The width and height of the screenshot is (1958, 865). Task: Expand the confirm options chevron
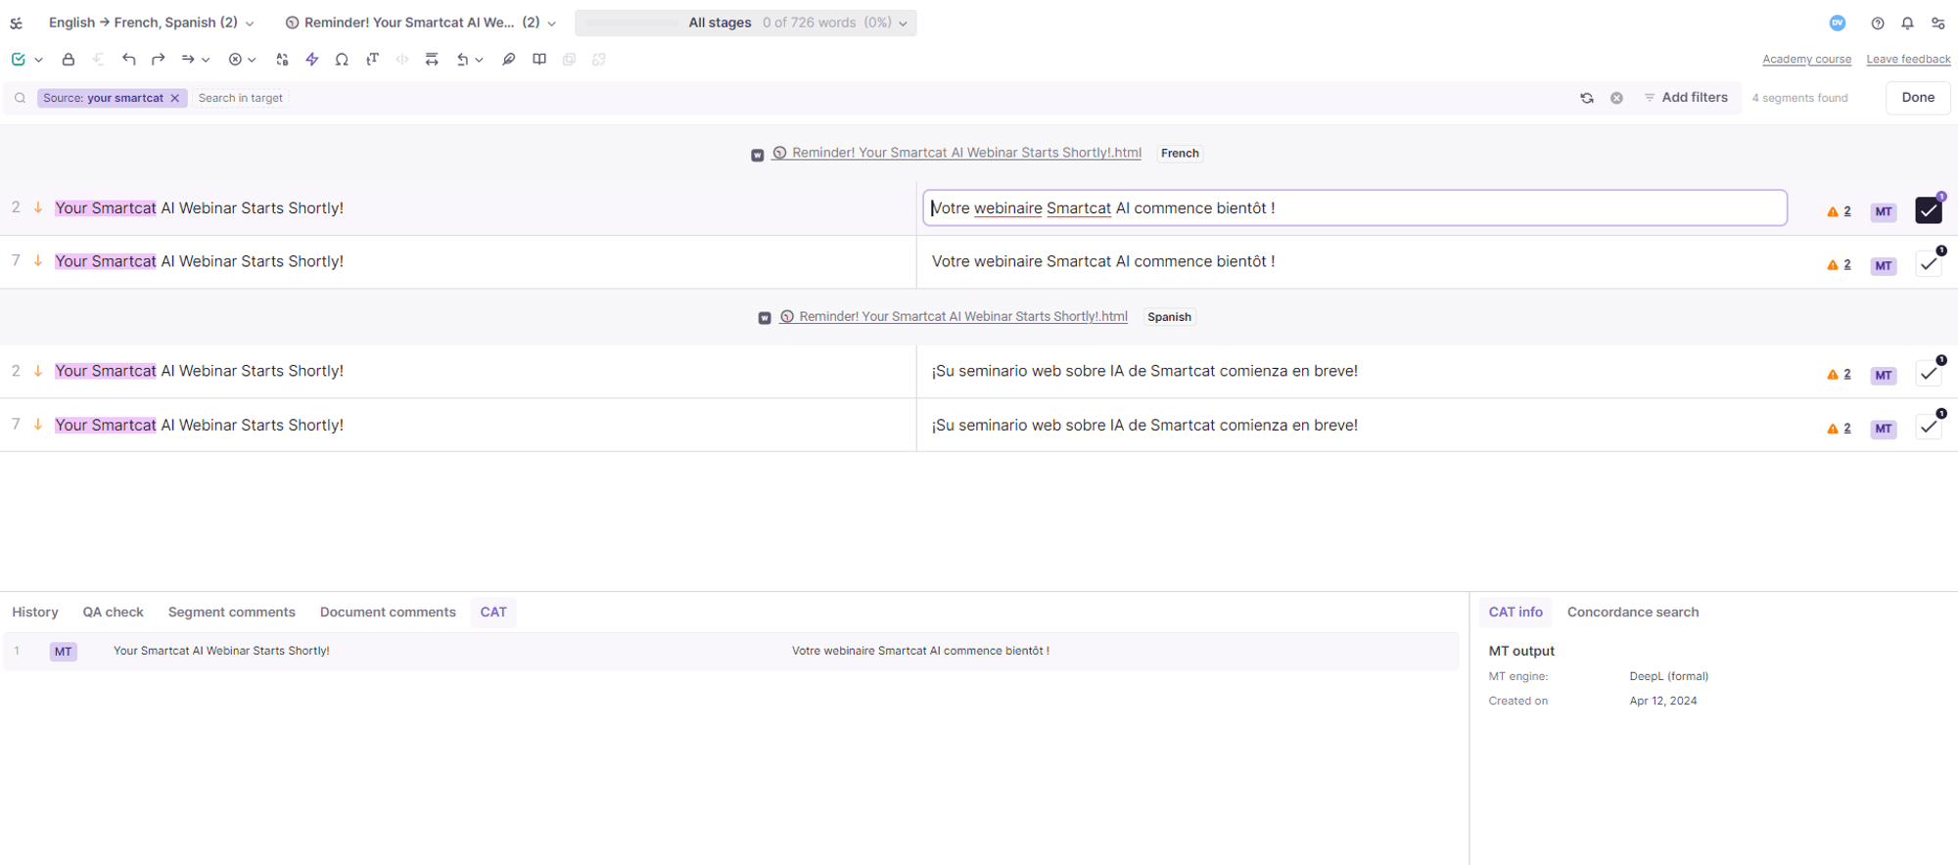38,60
